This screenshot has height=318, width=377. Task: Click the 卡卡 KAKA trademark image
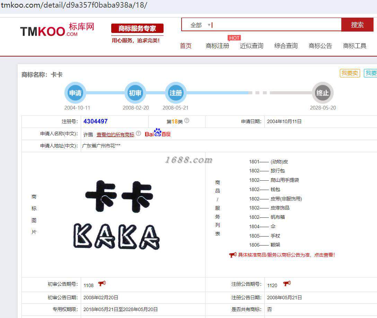point(117,215)
